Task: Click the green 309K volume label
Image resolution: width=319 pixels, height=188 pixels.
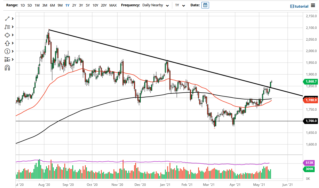Action: tap(309, 169)
